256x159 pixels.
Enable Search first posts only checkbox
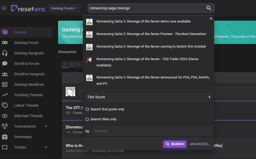coord(87,109)
